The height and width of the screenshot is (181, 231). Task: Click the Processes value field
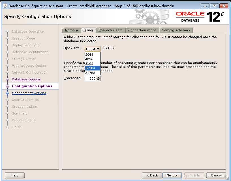pos(91,78)
